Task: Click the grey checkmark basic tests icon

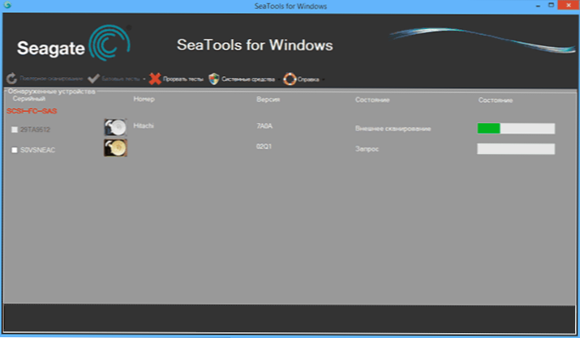Action: pos(93,79)
